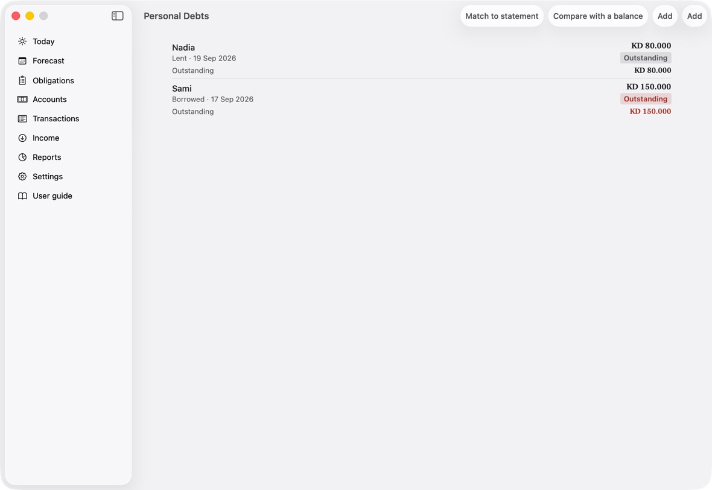Open the User guide book icon

tap(22, 196)
